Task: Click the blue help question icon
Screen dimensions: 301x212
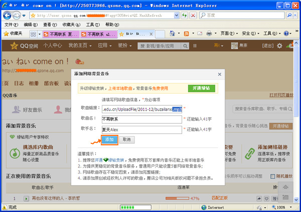Action: tap(286, 34)
